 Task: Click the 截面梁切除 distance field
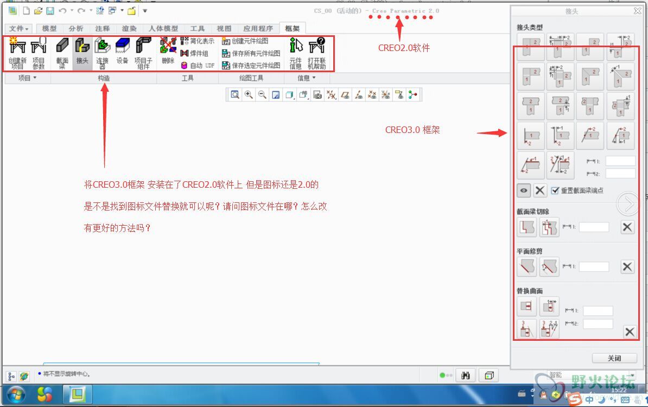594,227
